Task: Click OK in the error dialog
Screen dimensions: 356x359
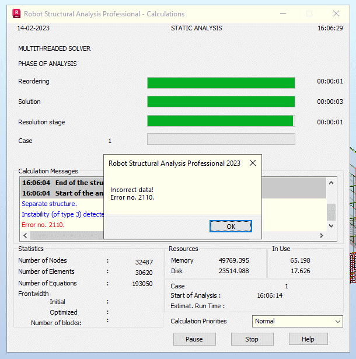Action: (231, 226)
